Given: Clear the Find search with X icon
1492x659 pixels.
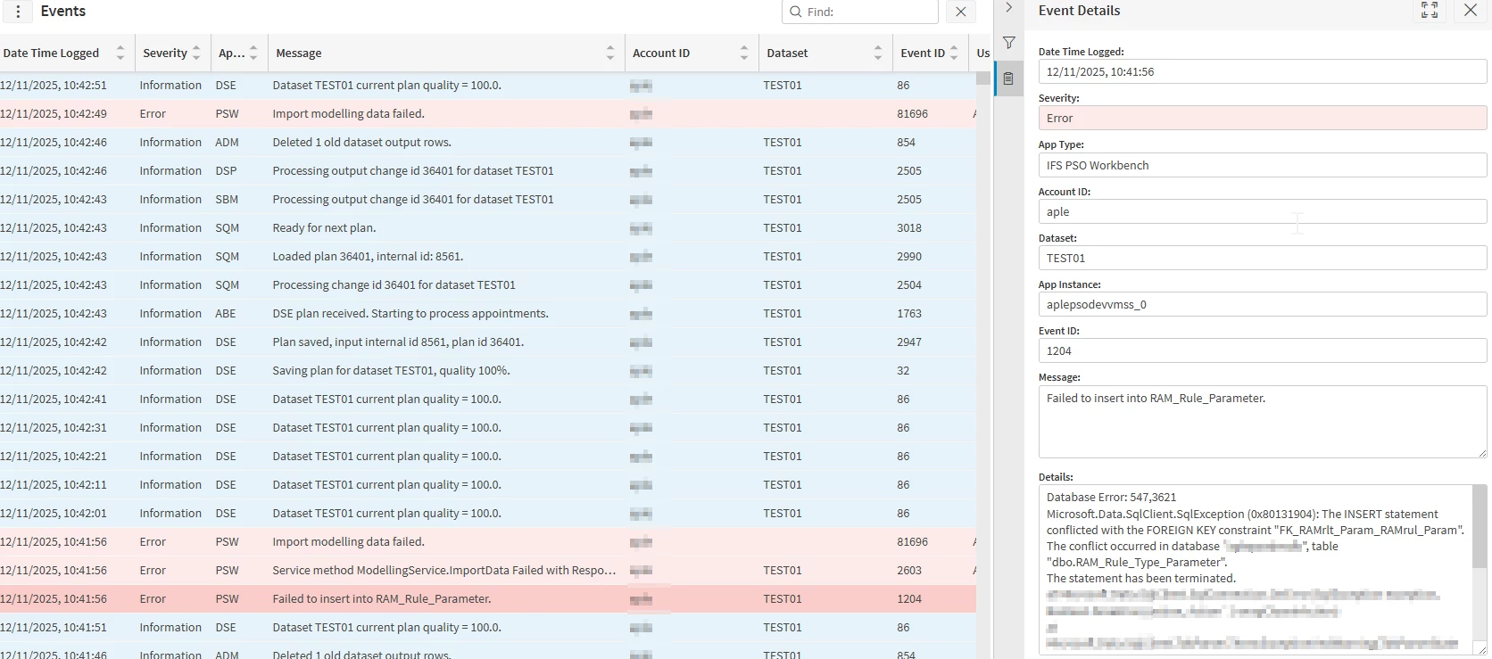Looking at the screenshot, I should (x=960, y=12).
